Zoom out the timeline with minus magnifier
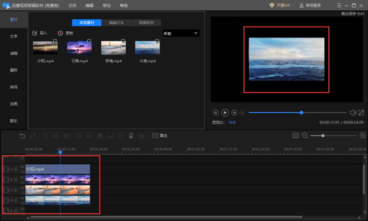The height and width of the screenshot is (221, 368). tap(305, 135)
